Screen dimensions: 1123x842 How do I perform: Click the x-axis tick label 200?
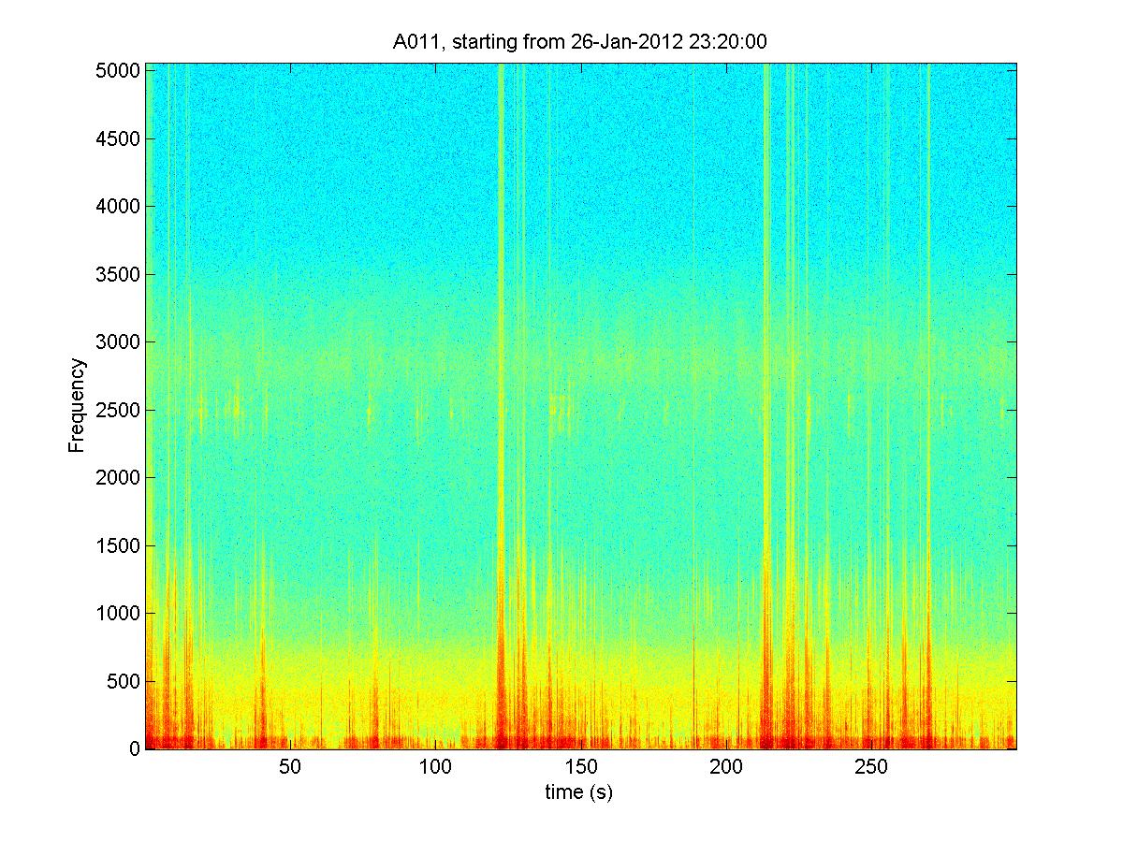click(726, 767)
